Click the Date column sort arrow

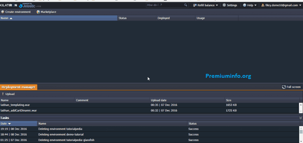[9, 124]
